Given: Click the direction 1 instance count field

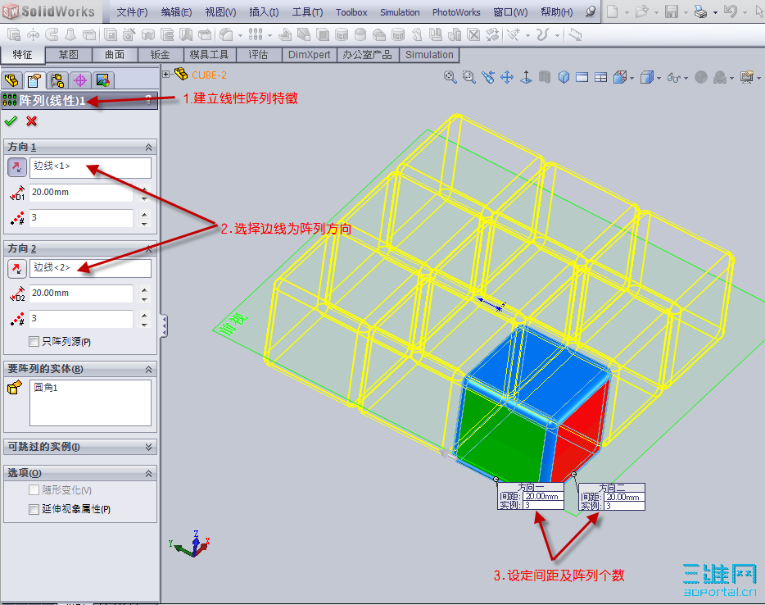Looking at the screenshot, I should [x=81, y=218].
